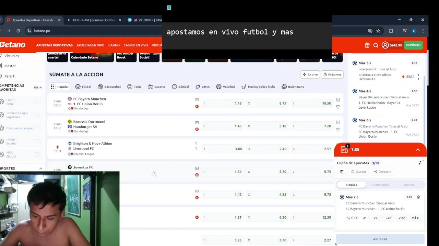The width and height of the screenshot is (439, 246).
Task: Select the MMA sport filter
Action: 203,87
